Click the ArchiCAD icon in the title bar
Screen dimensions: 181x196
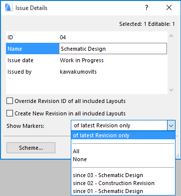(8, 8)
